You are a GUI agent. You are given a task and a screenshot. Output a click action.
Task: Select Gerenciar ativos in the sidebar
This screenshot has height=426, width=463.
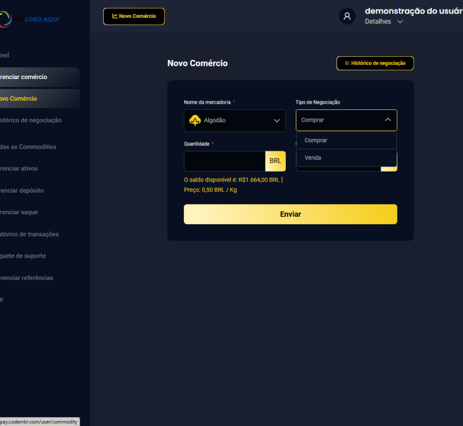tap(20, 169)
